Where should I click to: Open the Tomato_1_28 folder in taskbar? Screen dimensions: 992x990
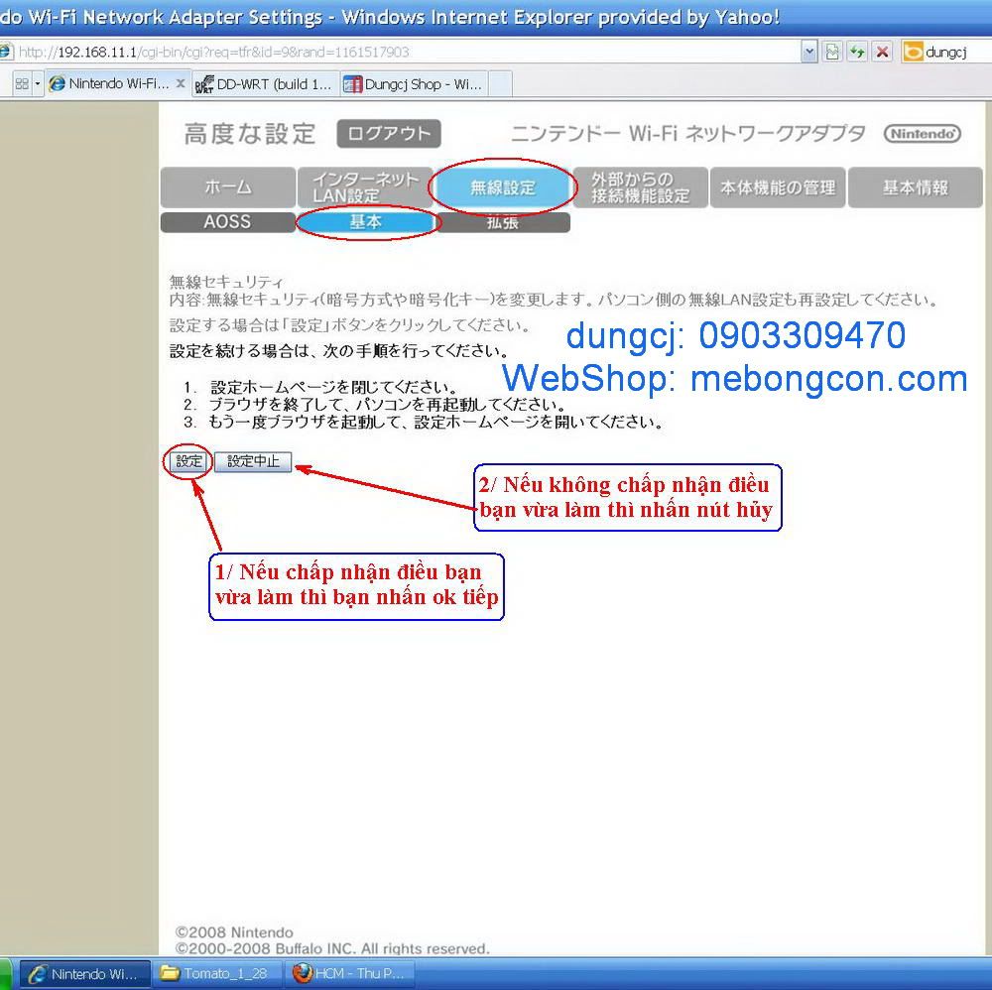click(x=215, y=973)
